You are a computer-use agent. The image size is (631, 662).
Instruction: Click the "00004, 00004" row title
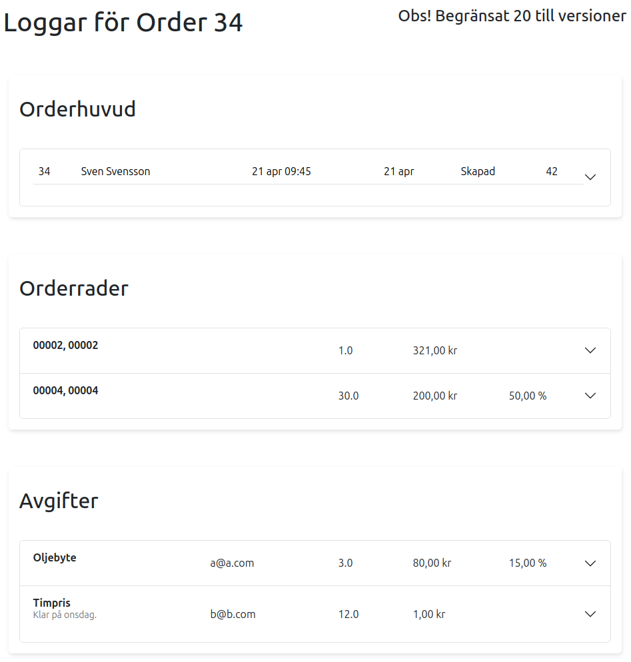point(65,390)
